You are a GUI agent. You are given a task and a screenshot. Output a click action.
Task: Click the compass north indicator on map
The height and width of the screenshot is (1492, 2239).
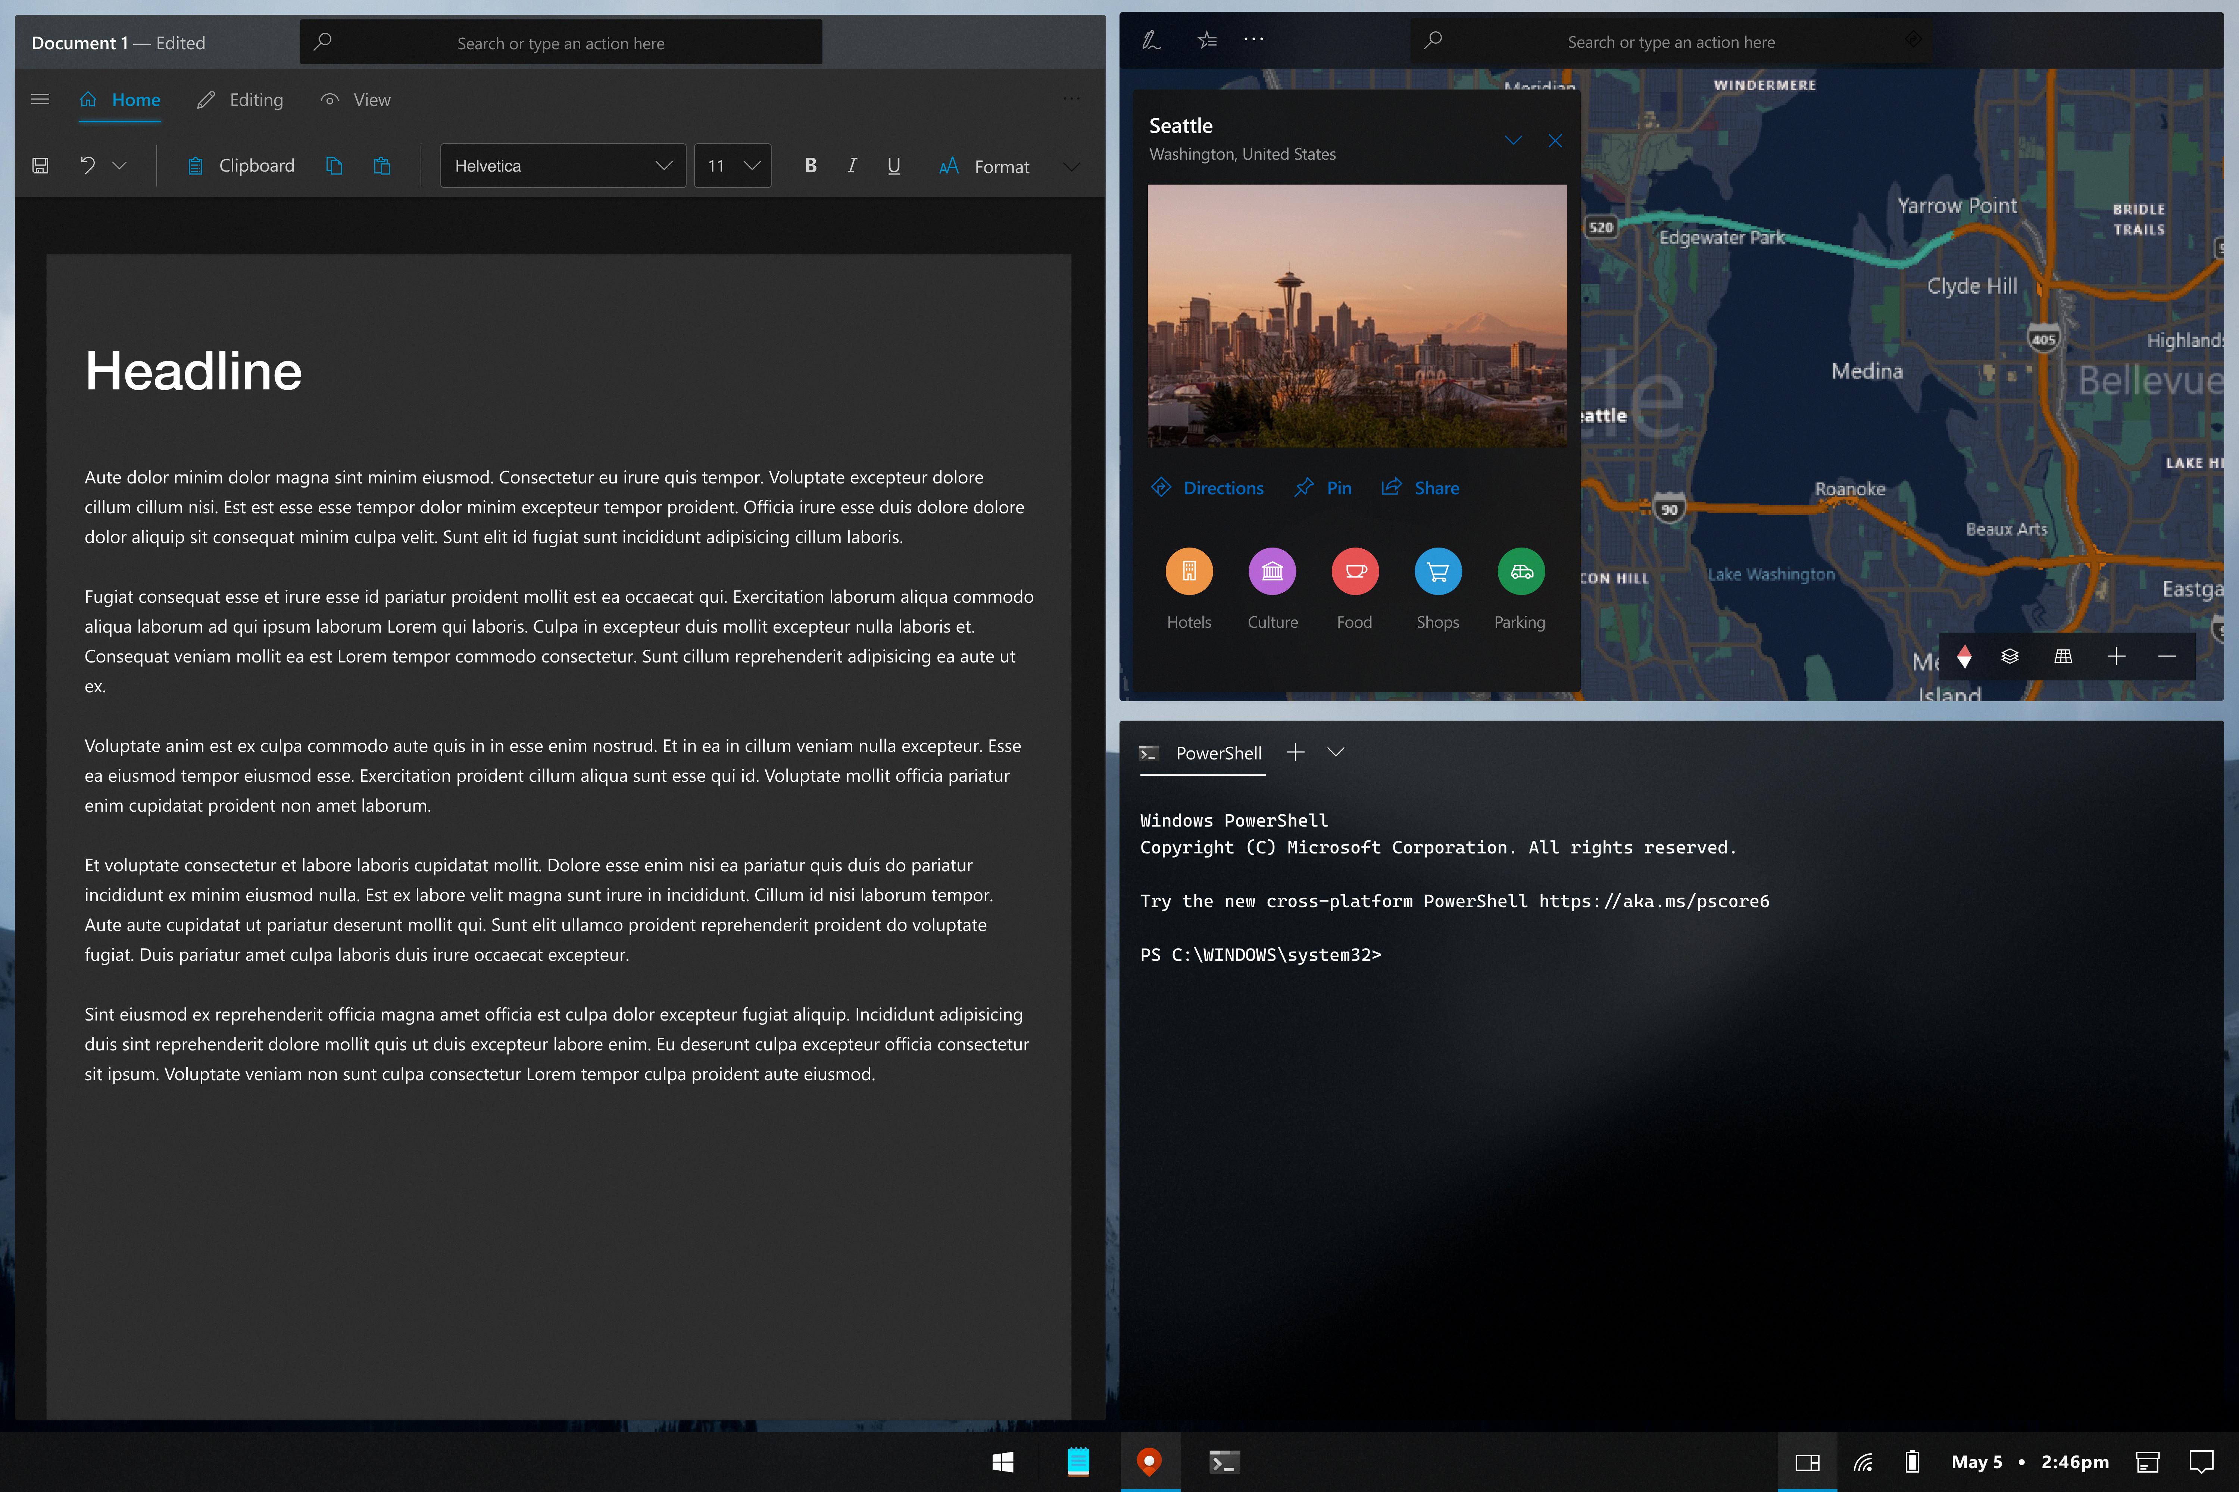1964,656
